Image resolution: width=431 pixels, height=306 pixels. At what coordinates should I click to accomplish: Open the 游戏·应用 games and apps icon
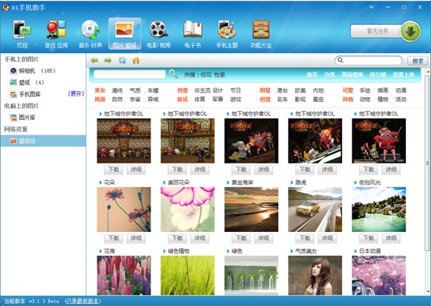[x=56, y=33]
